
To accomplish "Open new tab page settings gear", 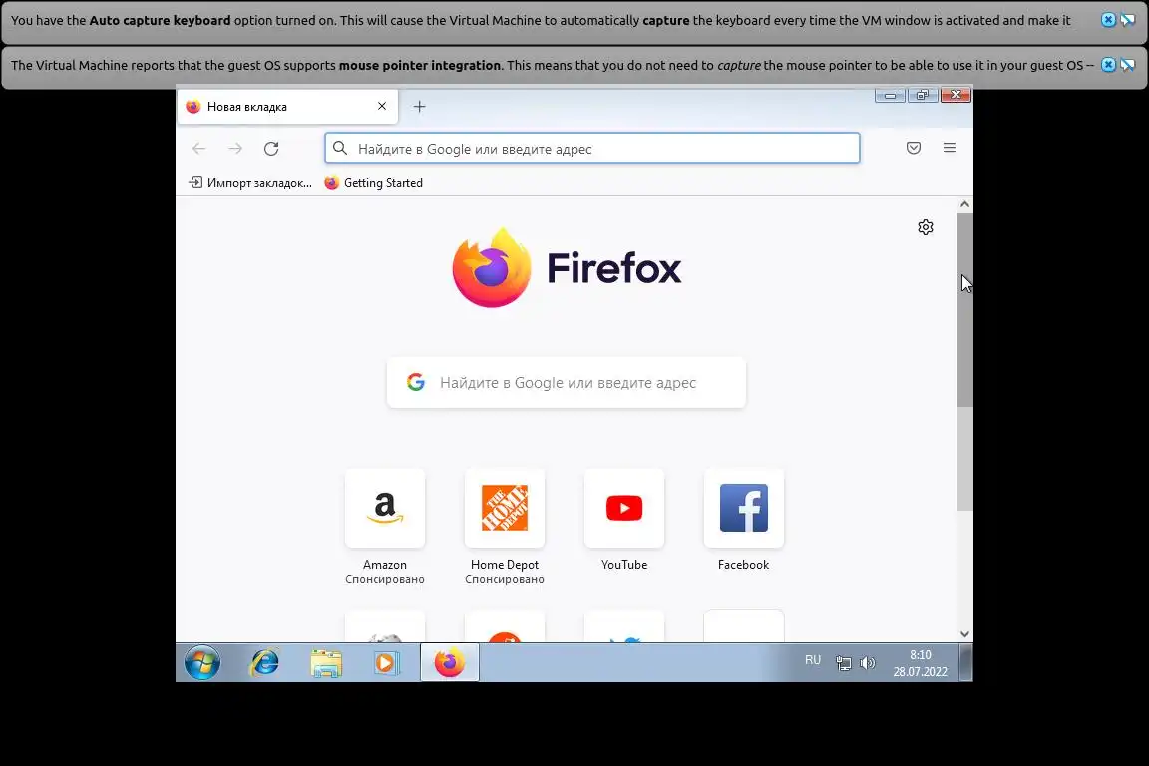I will (926, 227).
